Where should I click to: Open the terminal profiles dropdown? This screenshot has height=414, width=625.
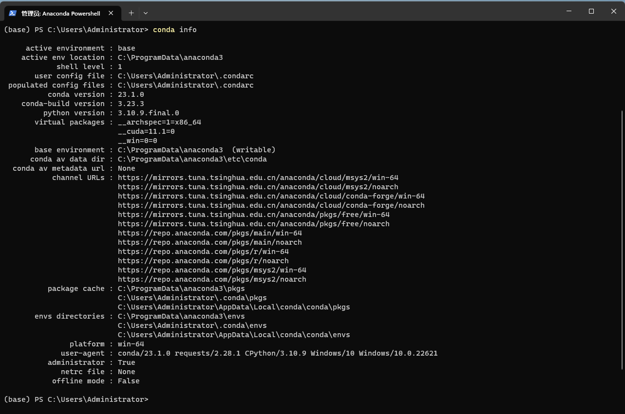click(x=145, y=13)
